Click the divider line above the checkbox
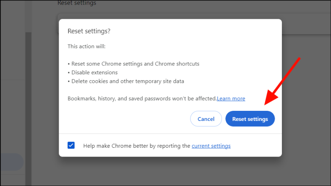 [x=170, y=134]
